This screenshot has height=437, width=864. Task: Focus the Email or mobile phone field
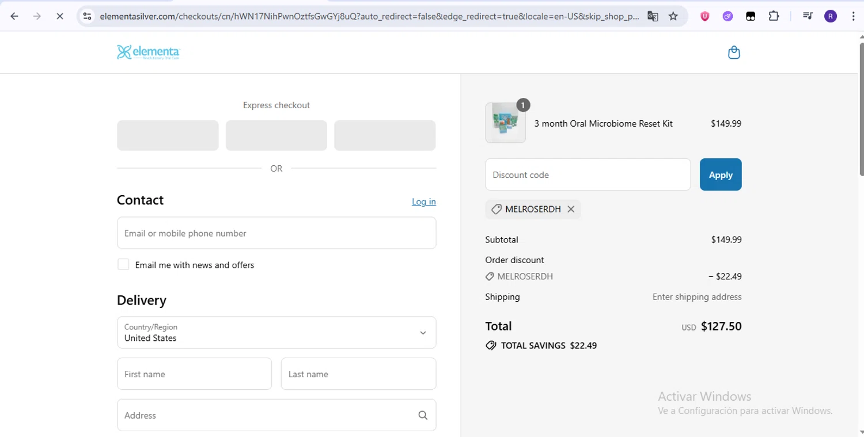[276, 233]
